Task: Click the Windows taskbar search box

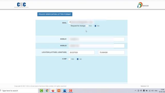Action: click(19, 91)
